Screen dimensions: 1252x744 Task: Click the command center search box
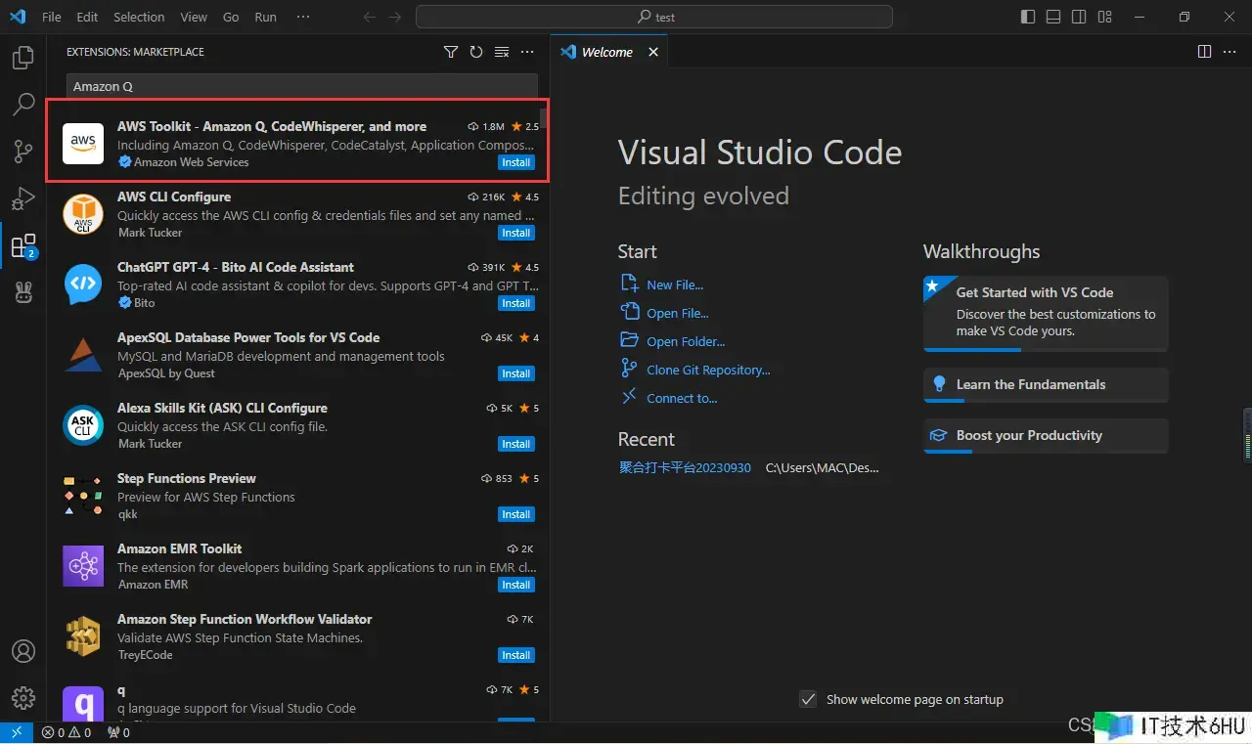(654, 17)
